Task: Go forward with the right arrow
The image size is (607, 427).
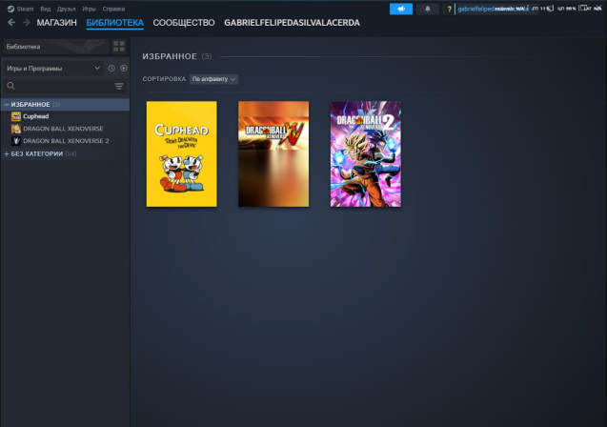Action: click(x=27, y=23)
